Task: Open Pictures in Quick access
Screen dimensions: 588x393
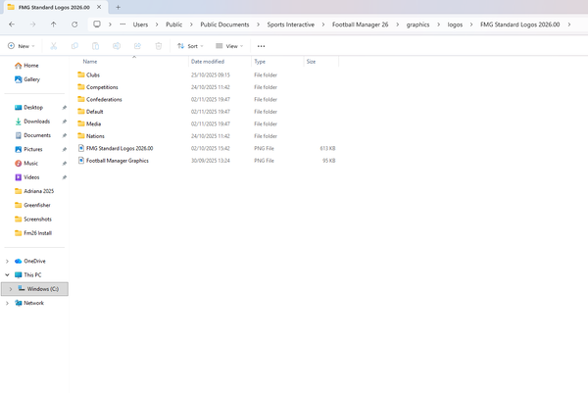Action: (33, 149)
